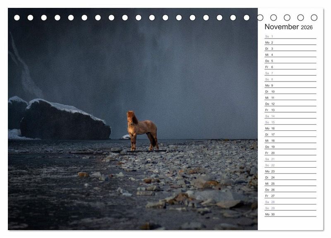Select the Sa 28 date row
Screen dimensions: 331x238
point(290,202)
